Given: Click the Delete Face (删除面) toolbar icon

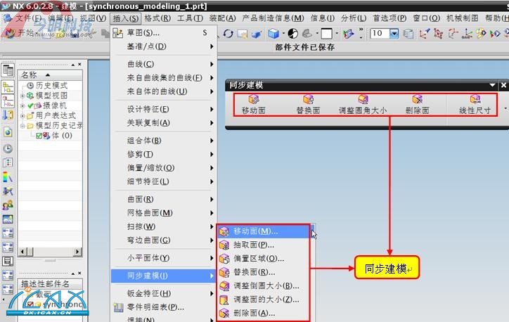Looking at the screenshot, I should pos(417,99).
